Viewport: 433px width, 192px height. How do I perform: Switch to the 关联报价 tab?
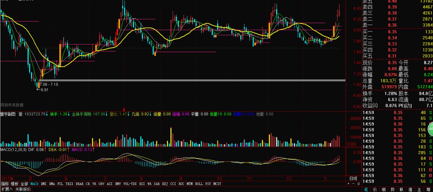[23, 189]
